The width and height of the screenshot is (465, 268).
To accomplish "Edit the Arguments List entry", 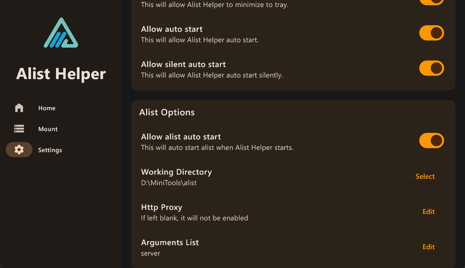I will 428,247.
